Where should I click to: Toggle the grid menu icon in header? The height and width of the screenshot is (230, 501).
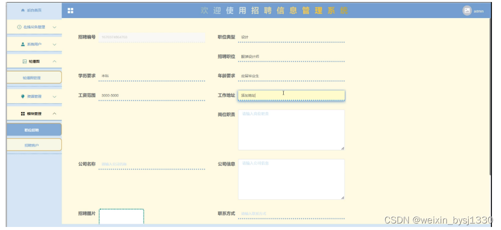tap(70, 11)
